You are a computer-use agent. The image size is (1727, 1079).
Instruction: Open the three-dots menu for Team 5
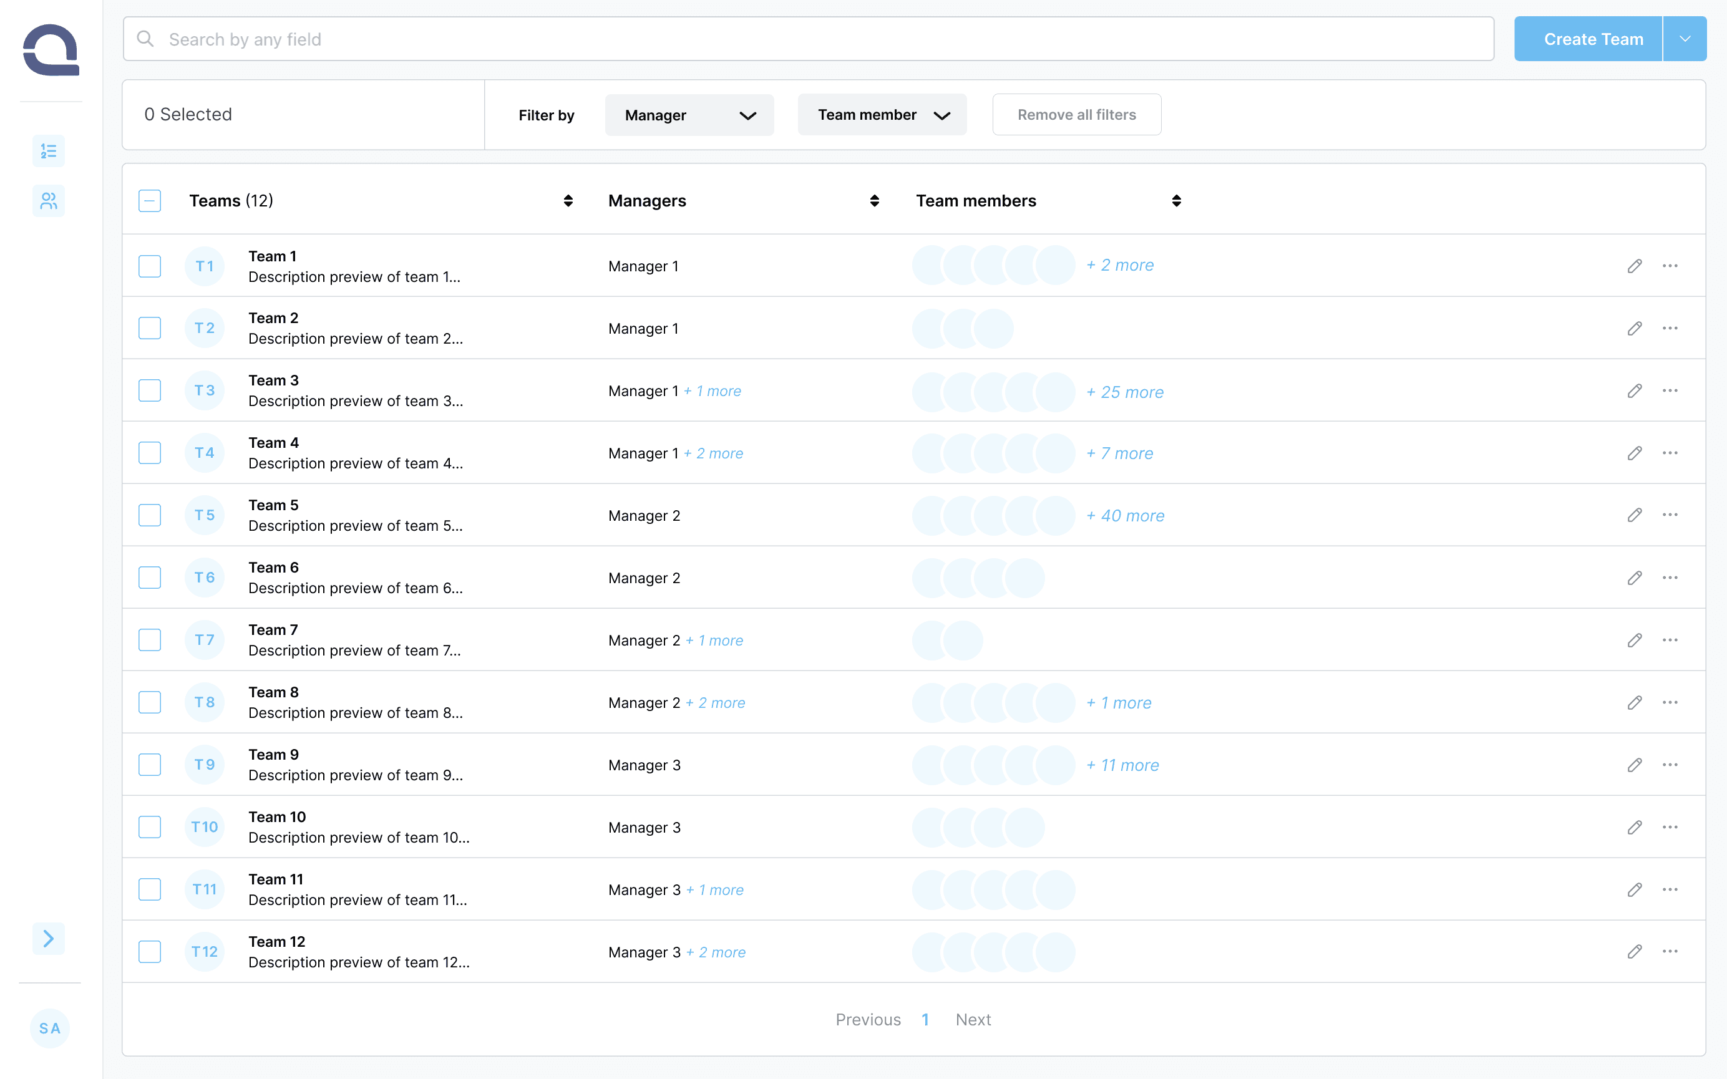pos(1670,515)
